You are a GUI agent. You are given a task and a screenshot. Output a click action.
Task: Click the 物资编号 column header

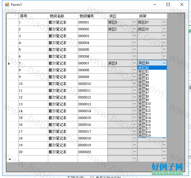tap(93, 16)
